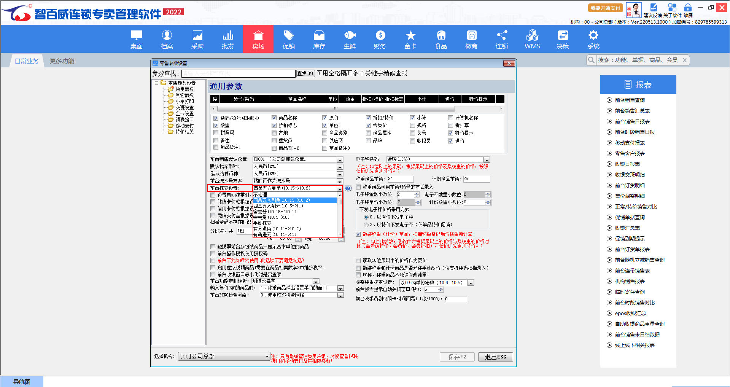Screen dimensions: 730x387
Task: Click the 参数查找 input field
Action: point(238,73)
